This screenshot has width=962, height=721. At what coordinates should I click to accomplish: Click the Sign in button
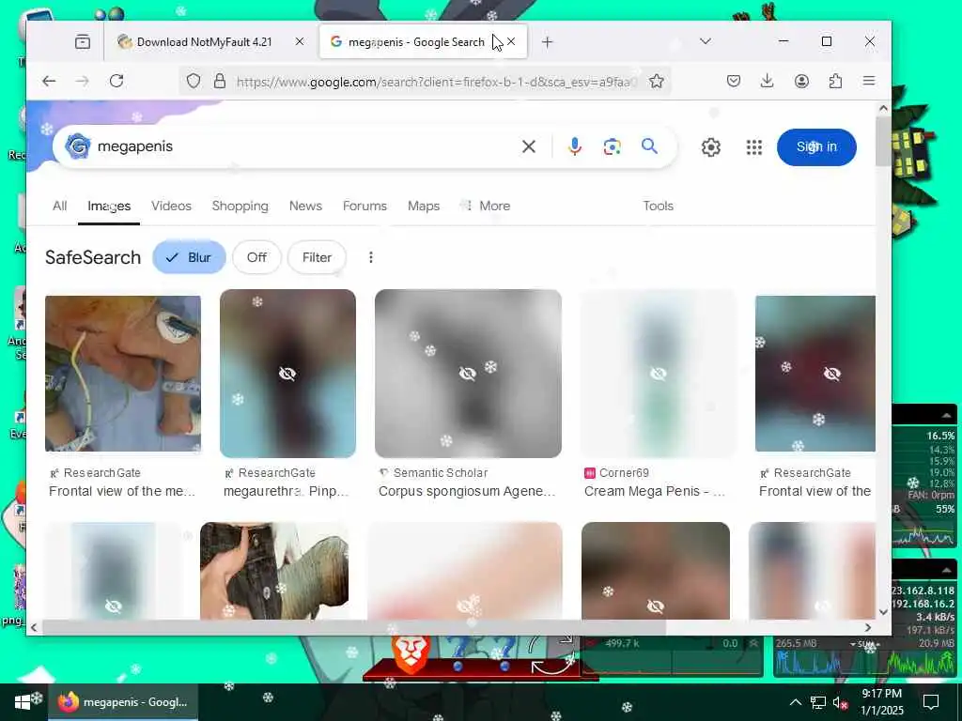pyautogui.click(x=816, y=147)
